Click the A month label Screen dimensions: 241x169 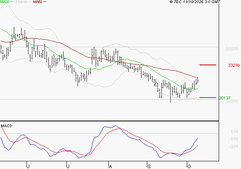[x=110, y=166]
